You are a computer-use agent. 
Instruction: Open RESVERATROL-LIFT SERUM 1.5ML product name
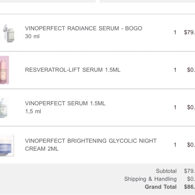click(73, 70)
